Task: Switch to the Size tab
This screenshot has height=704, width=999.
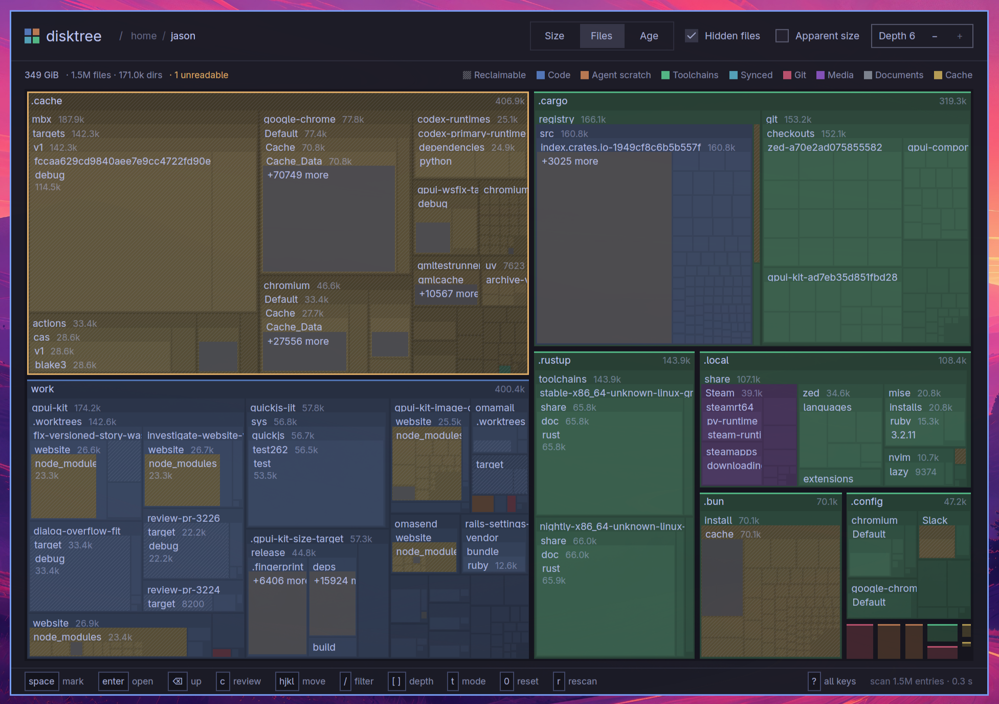Action: 554,36
